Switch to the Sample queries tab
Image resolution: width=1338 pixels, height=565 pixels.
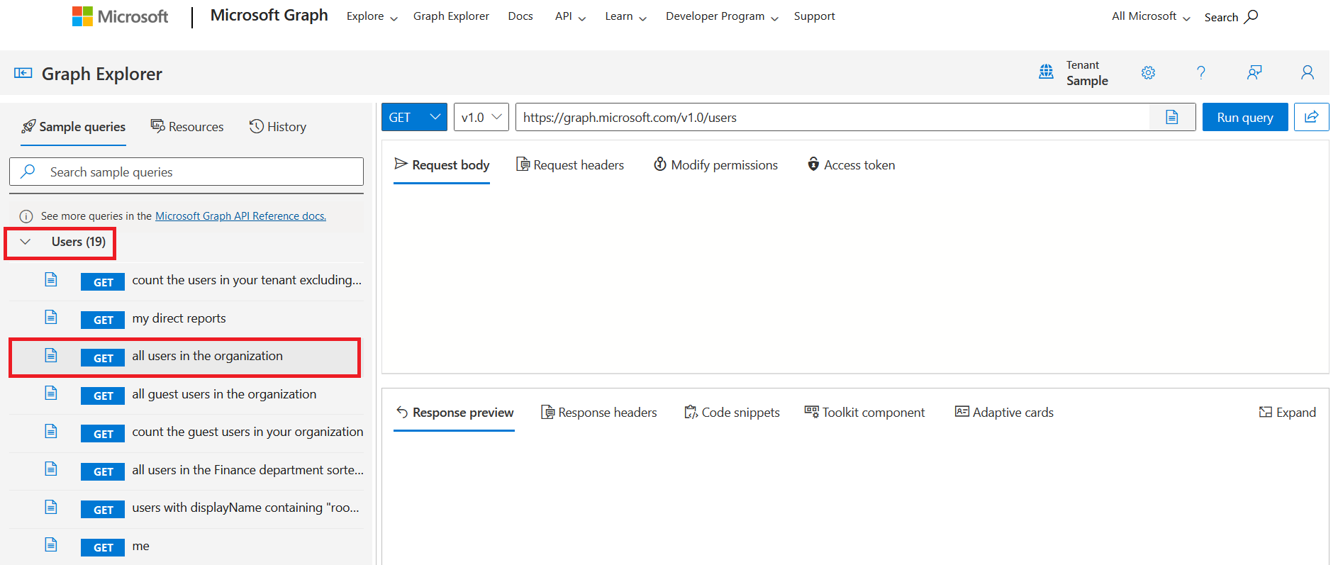coord(74,127)
